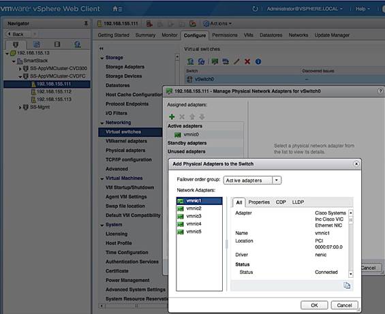
Task: Open the Permissions tab
Action: point(225,35)
